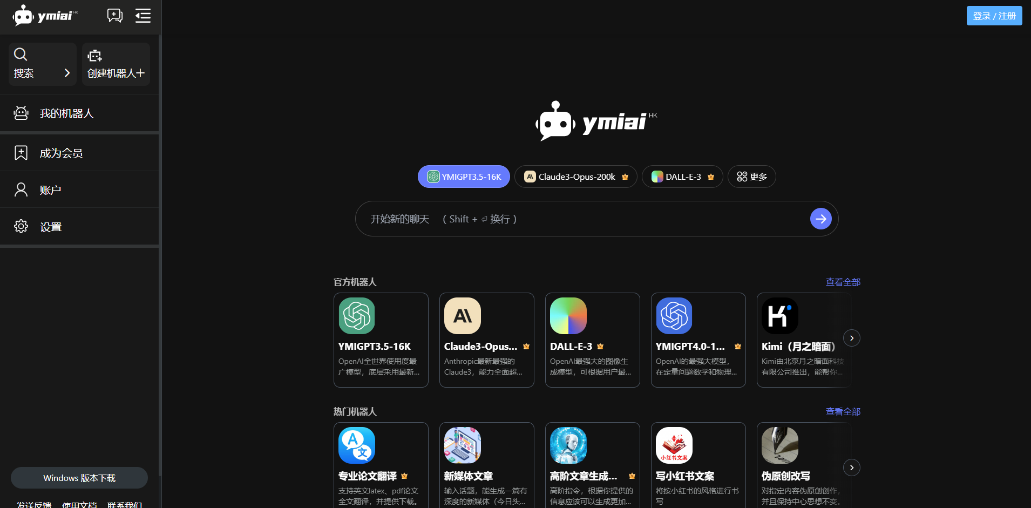Open the Become a Member page

pyautogui.click(x=61, y=153)
